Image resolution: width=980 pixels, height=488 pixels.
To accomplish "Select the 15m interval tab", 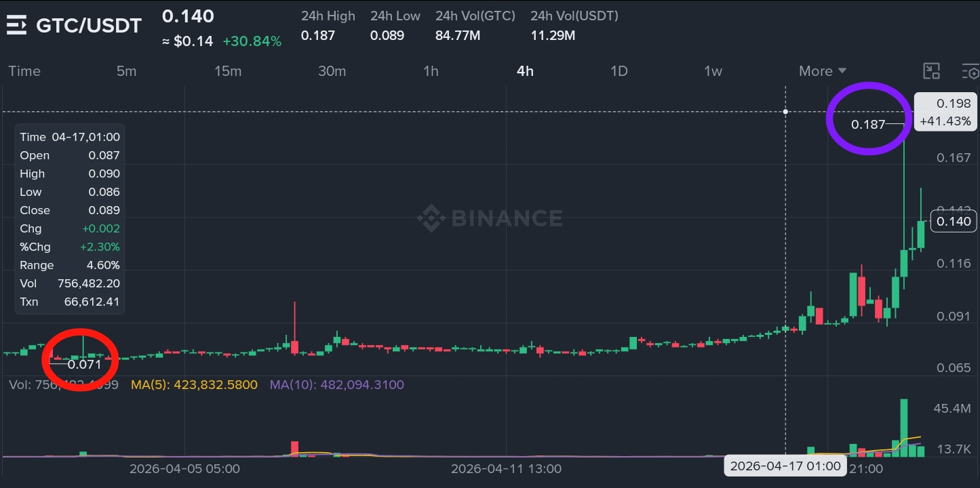I will pos(228,71).
